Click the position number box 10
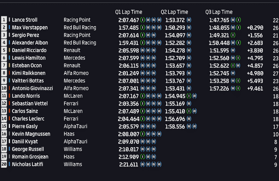The height and width of the screenshot is (181, 279). pyautogui.click(x=4, y=88)
